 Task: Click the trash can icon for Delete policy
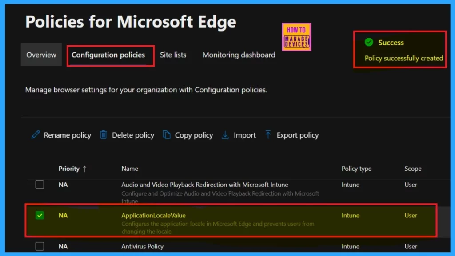pyautogui.click(x=103, y=135)
